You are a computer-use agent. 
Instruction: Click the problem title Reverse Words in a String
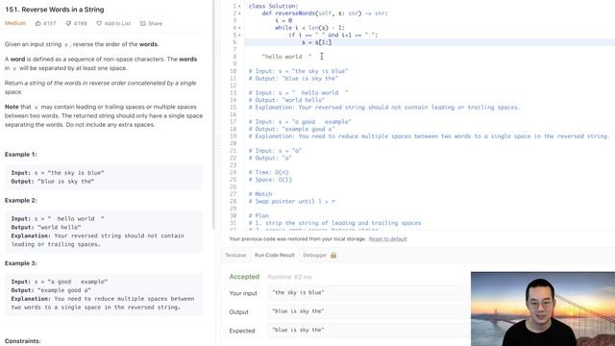(x=55, y=10)
